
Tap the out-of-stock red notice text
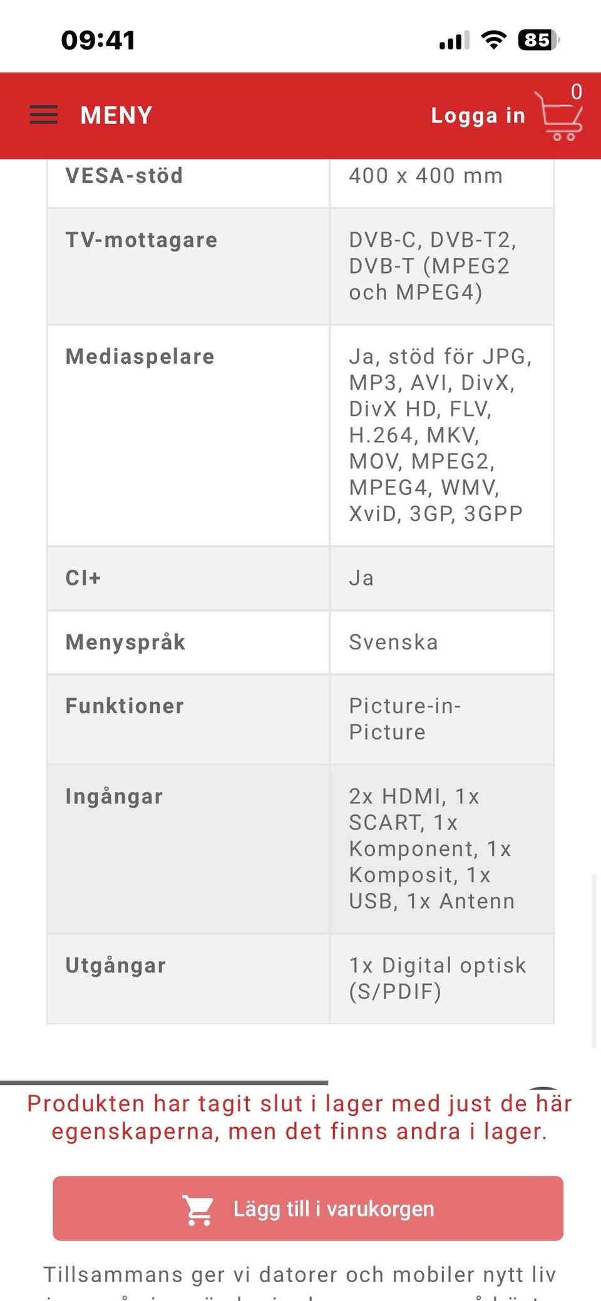(x=299, y=1118)
